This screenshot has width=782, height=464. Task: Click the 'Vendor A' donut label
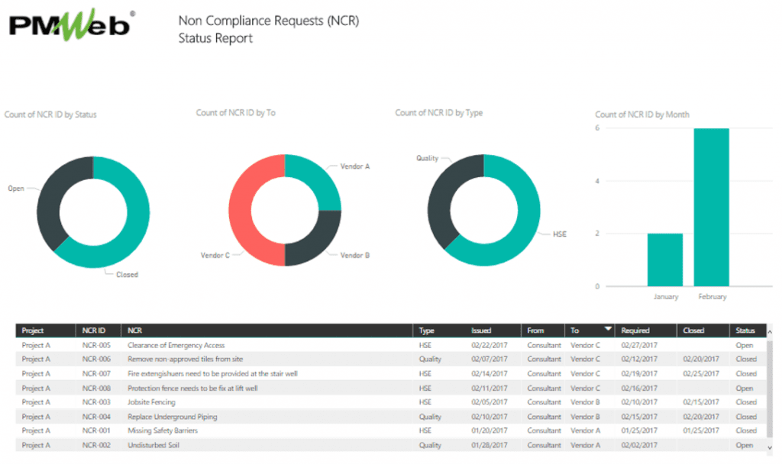click(355, 166)
